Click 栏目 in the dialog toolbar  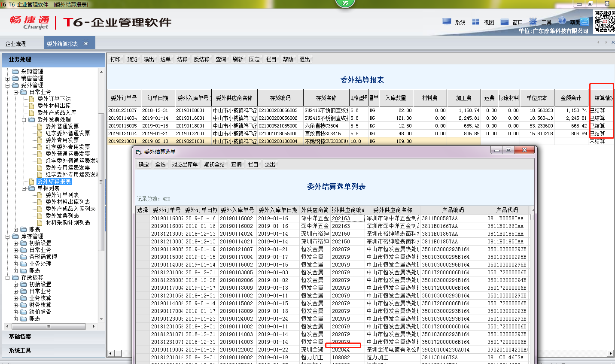(x=253, y=164)
